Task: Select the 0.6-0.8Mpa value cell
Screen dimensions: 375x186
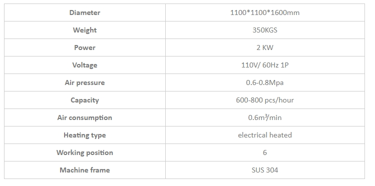Action: (x=265, y=82)
